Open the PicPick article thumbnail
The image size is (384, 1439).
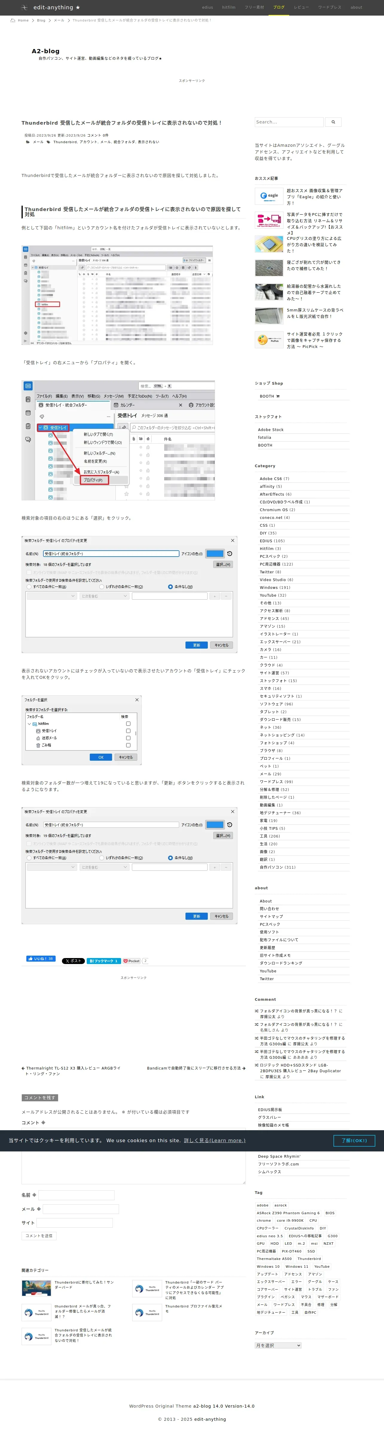[x=269, y=339]
